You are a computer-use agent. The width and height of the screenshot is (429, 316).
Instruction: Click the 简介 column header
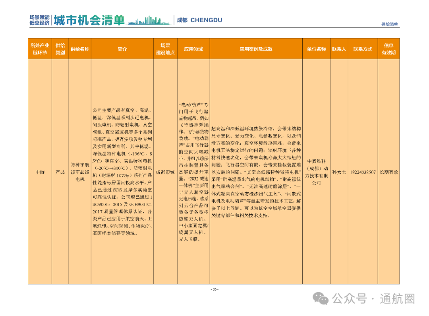122,49
